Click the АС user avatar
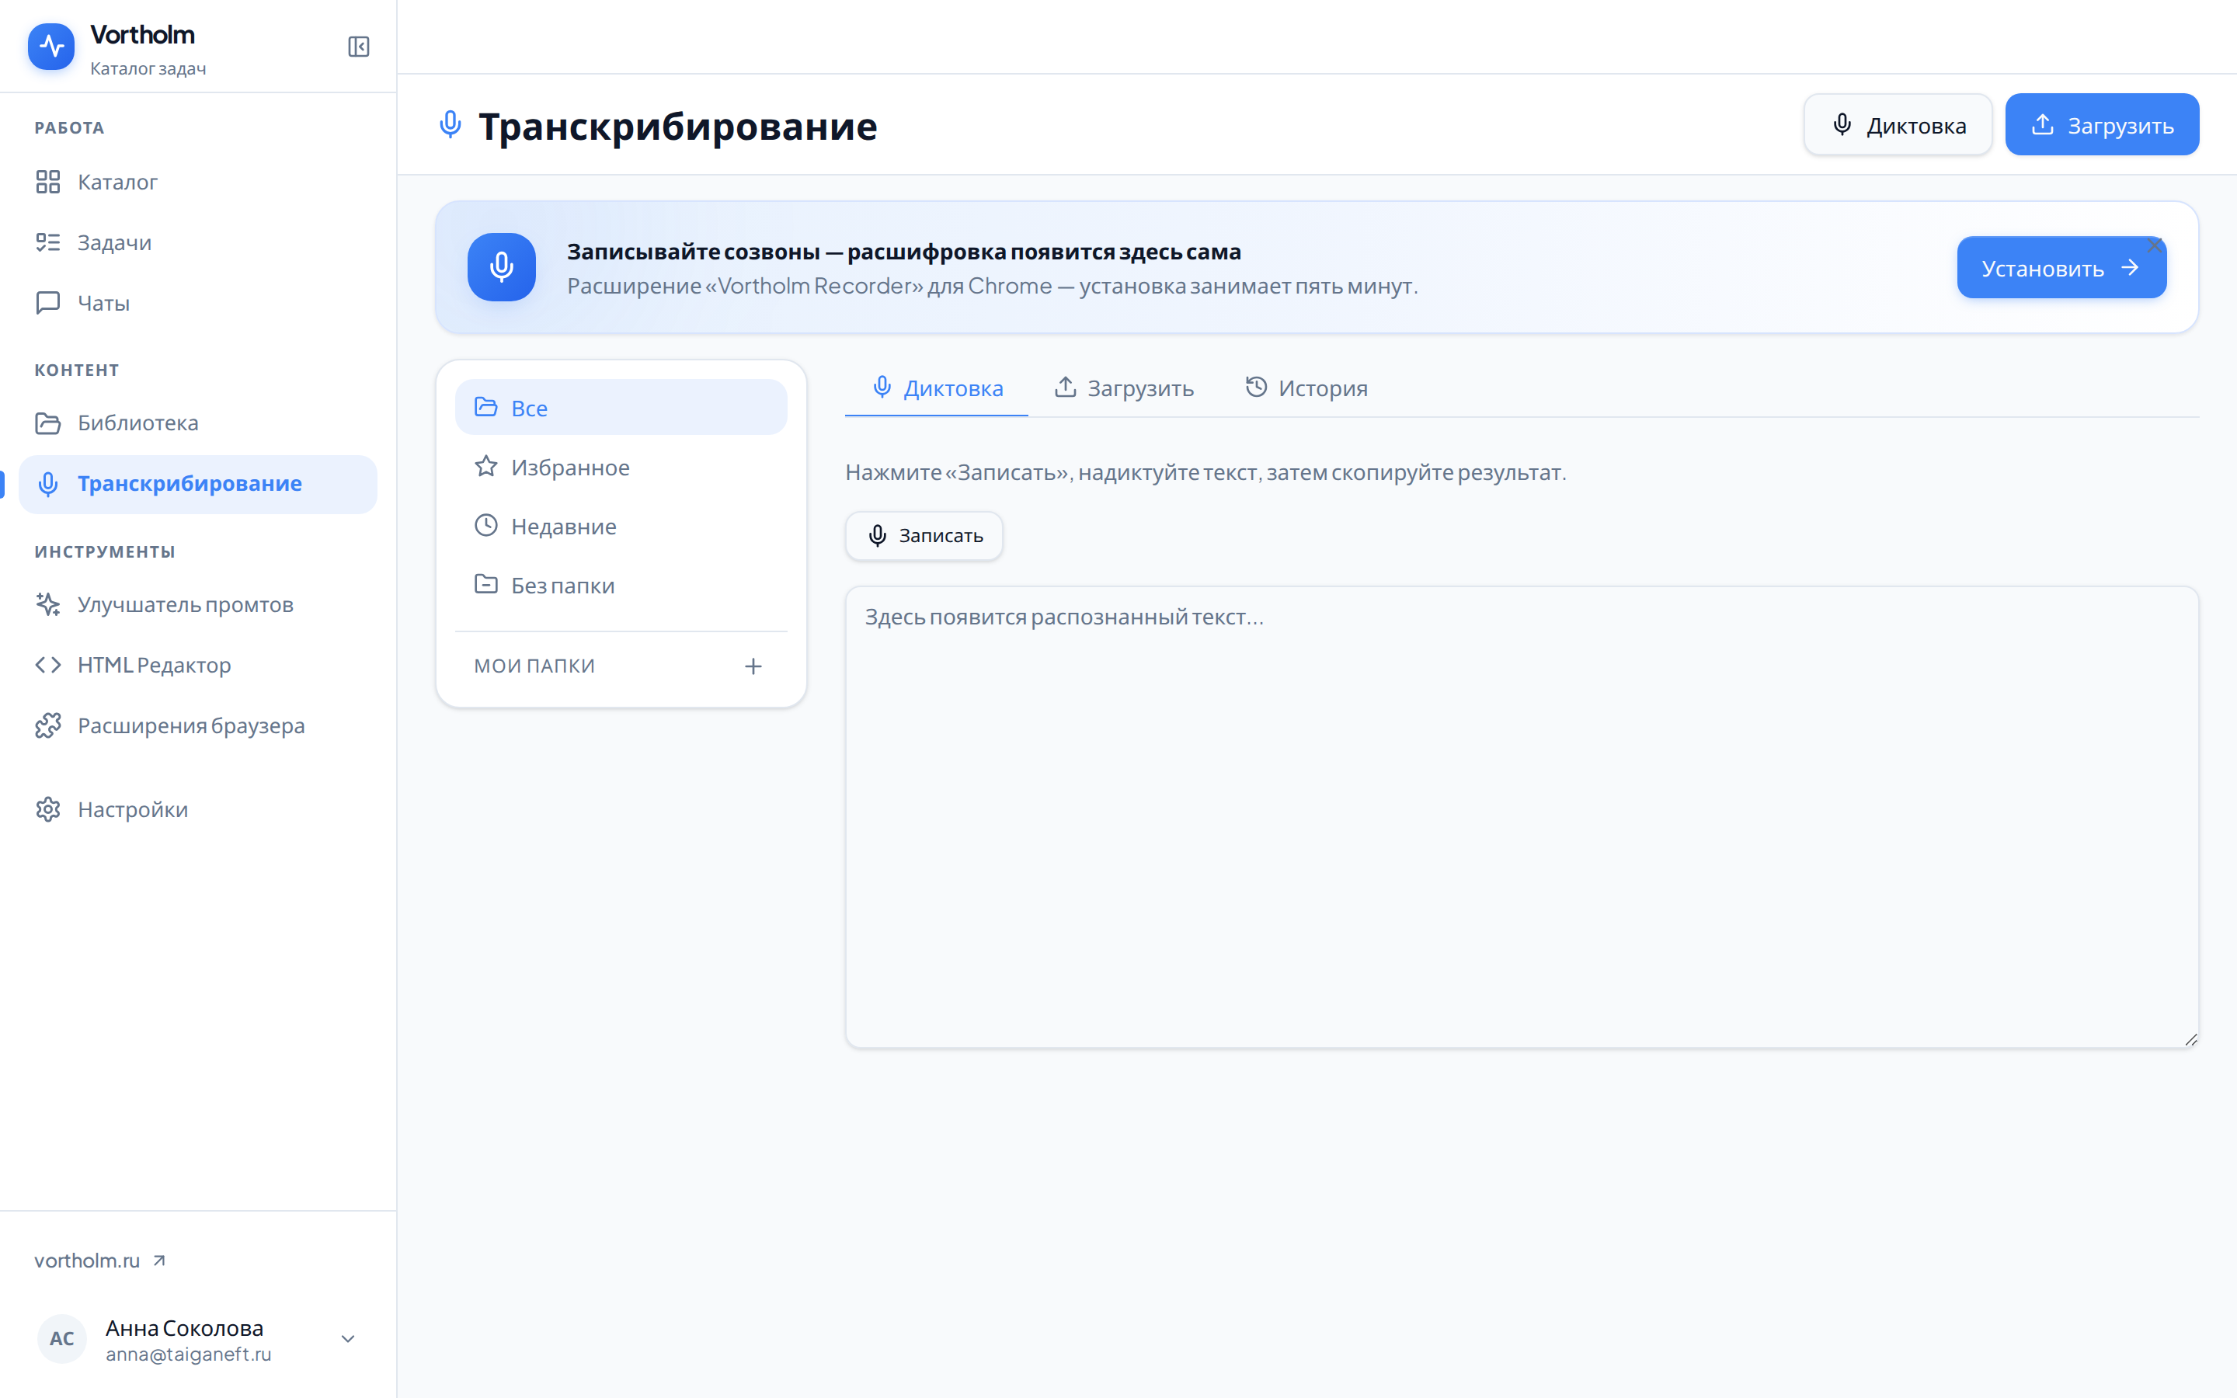 (x=62, y=1339)
